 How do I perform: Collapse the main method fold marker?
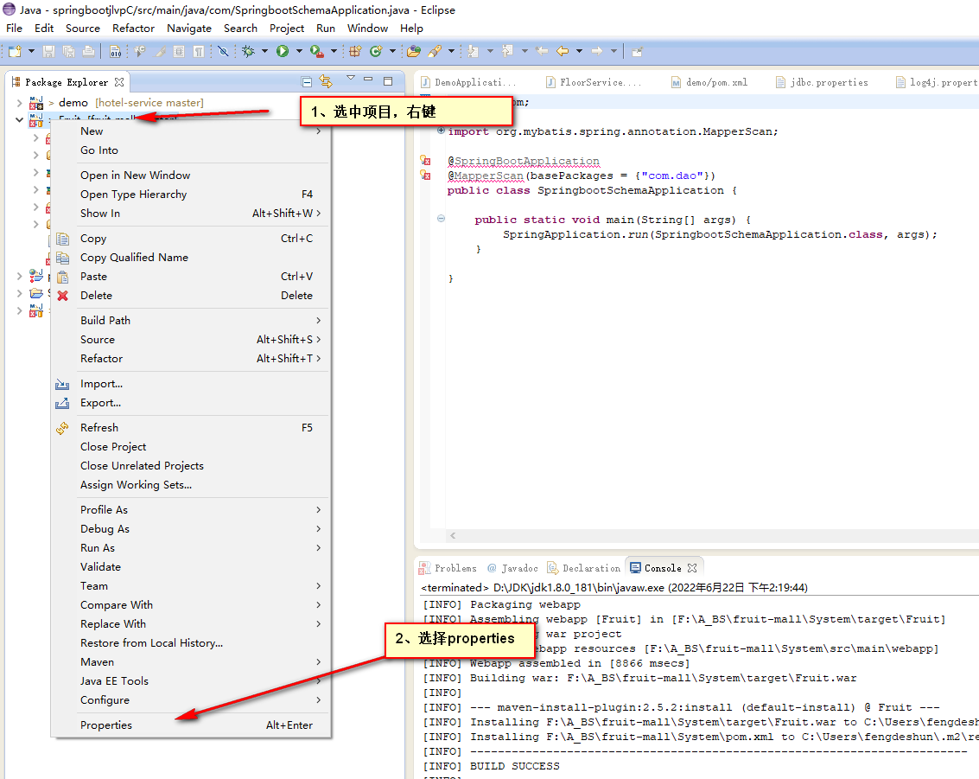coord(441,219)
